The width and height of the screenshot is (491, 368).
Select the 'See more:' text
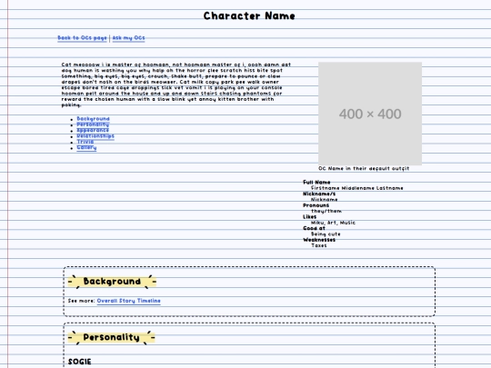(x=82, y=301)
